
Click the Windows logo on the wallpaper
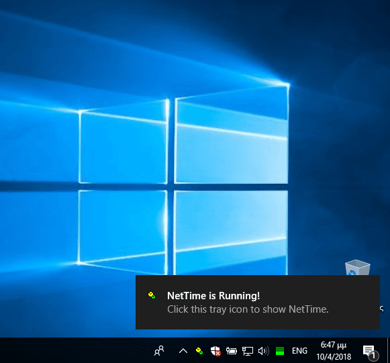[x=183, y=184]
